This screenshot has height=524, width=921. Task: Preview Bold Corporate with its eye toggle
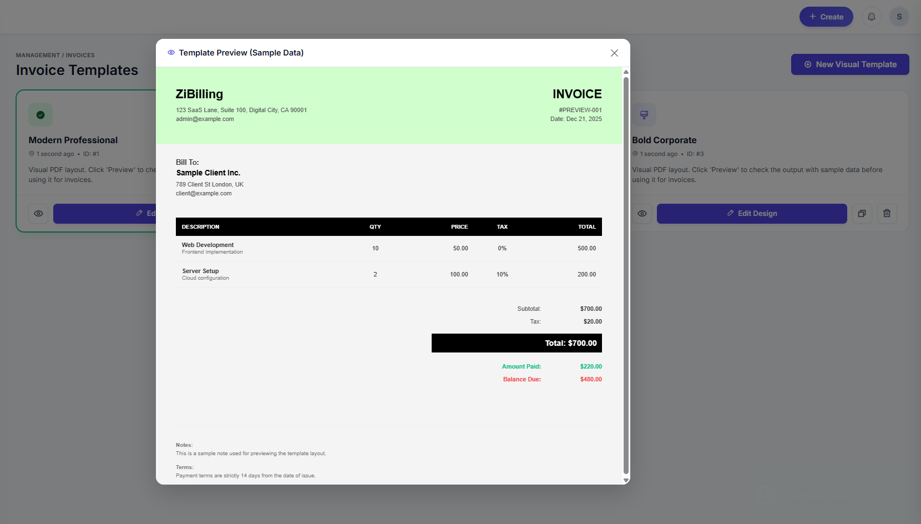tap(642, 214)
